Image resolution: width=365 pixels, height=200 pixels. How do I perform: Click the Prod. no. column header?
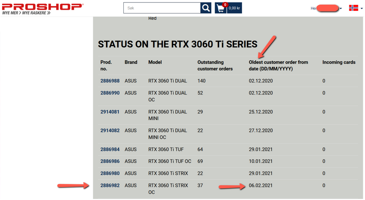[106, 65]
